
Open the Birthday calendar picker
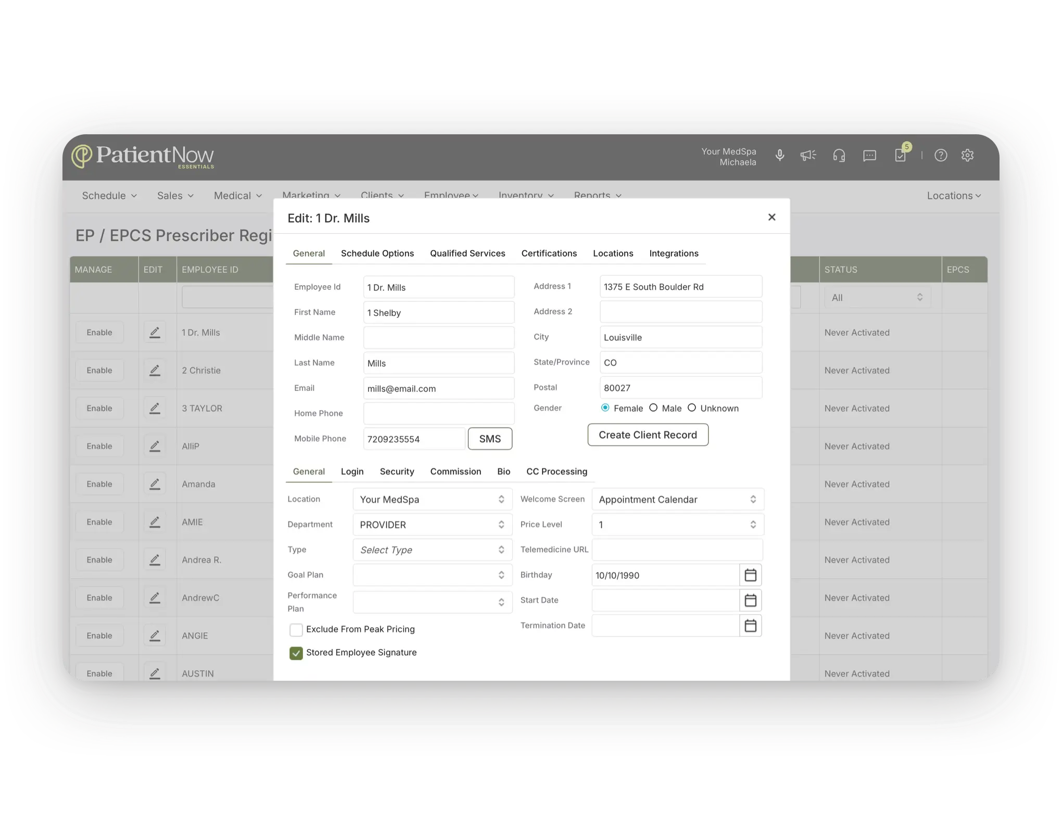pos(750,575)
